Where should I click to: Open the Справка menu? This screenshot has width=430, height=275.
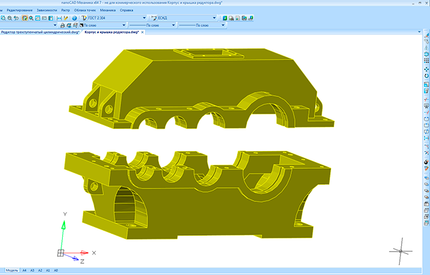127,10
